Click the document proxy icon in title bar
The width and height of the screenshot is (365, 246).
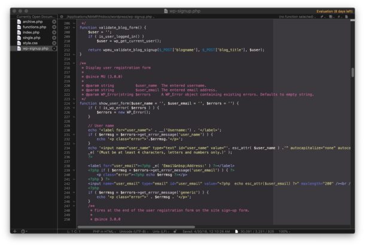pyautogui.click(x=166, y=11)
